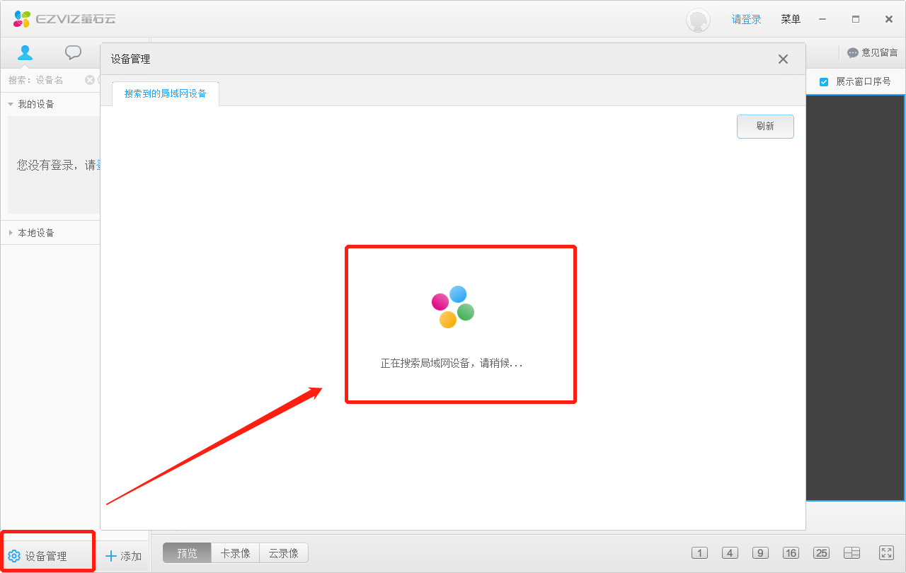This screenshot has width=906, height=573.
Task: Click the user avatar icon
Action: (698, 20)
